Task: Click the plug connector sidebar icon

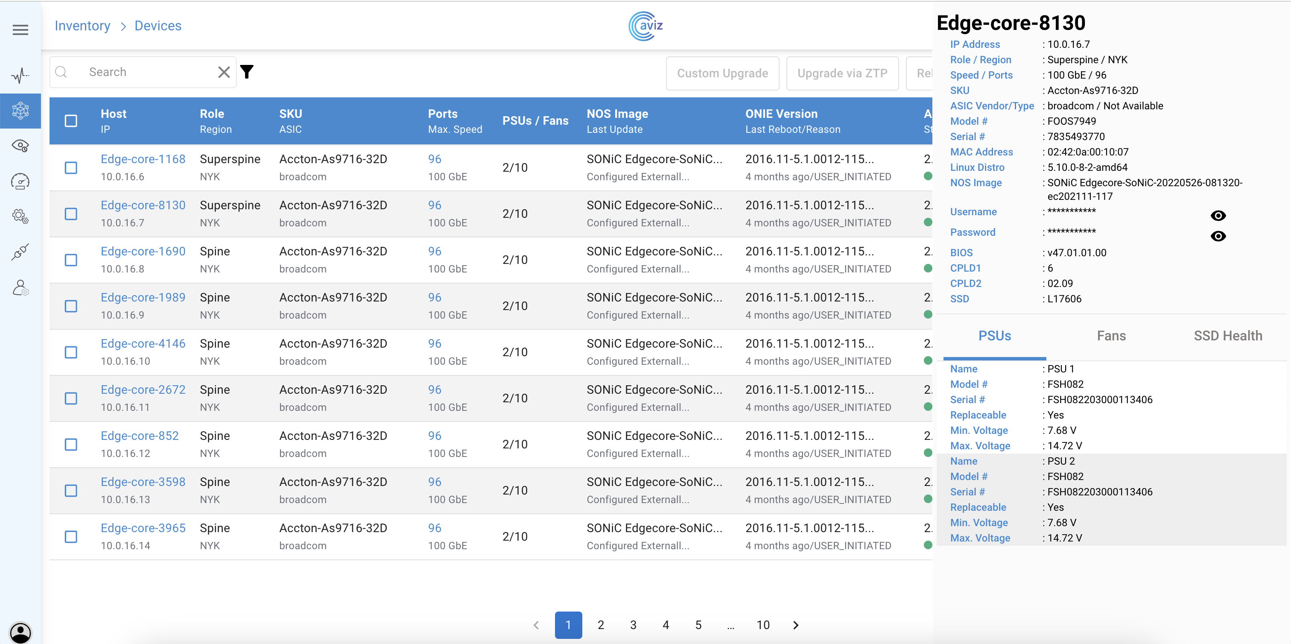Action: [20, 252]
